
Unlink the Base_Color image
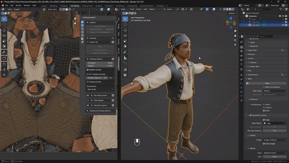coord(70,9)
